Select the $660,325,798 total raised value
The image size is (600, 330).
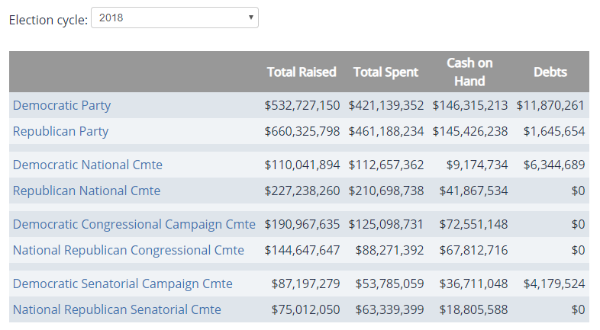pyautogui.click(x=302, y=131)
